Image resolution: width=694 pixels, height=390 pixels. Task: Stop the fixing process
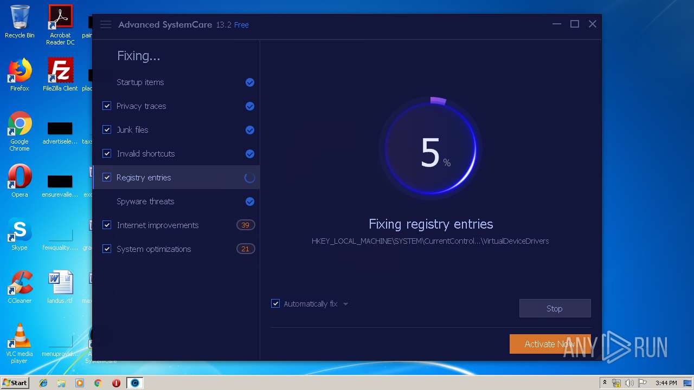point(555,308)
